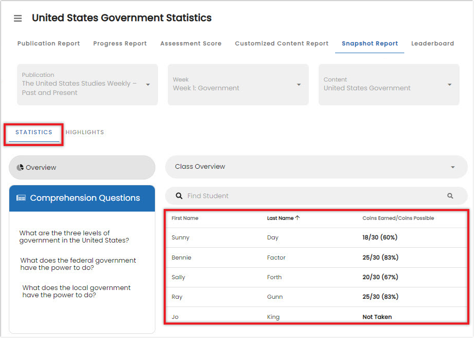Click the magnifier icon to run student search
474x338 pixels.
pyautogui.click(x=450, y=196)
